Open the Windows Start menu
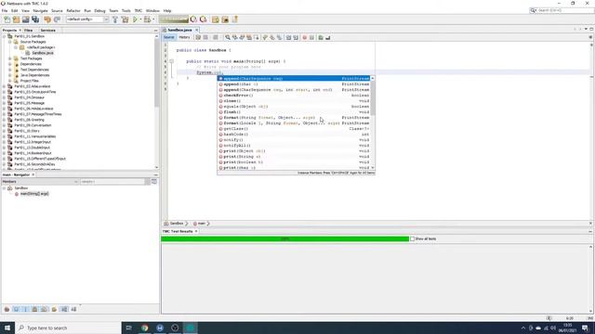 (7, 328)
